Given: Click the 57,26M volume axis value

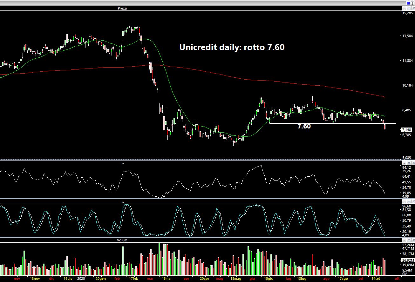Looking at the screenshot, I should click(408, 245).
